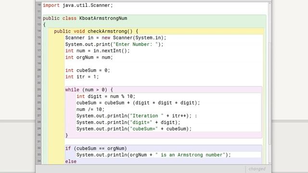Image resolution: width=308 pixels, height=173 pixels.
Task: Click the if (cubeSum == orgNum) line
Action: [96, 148]
